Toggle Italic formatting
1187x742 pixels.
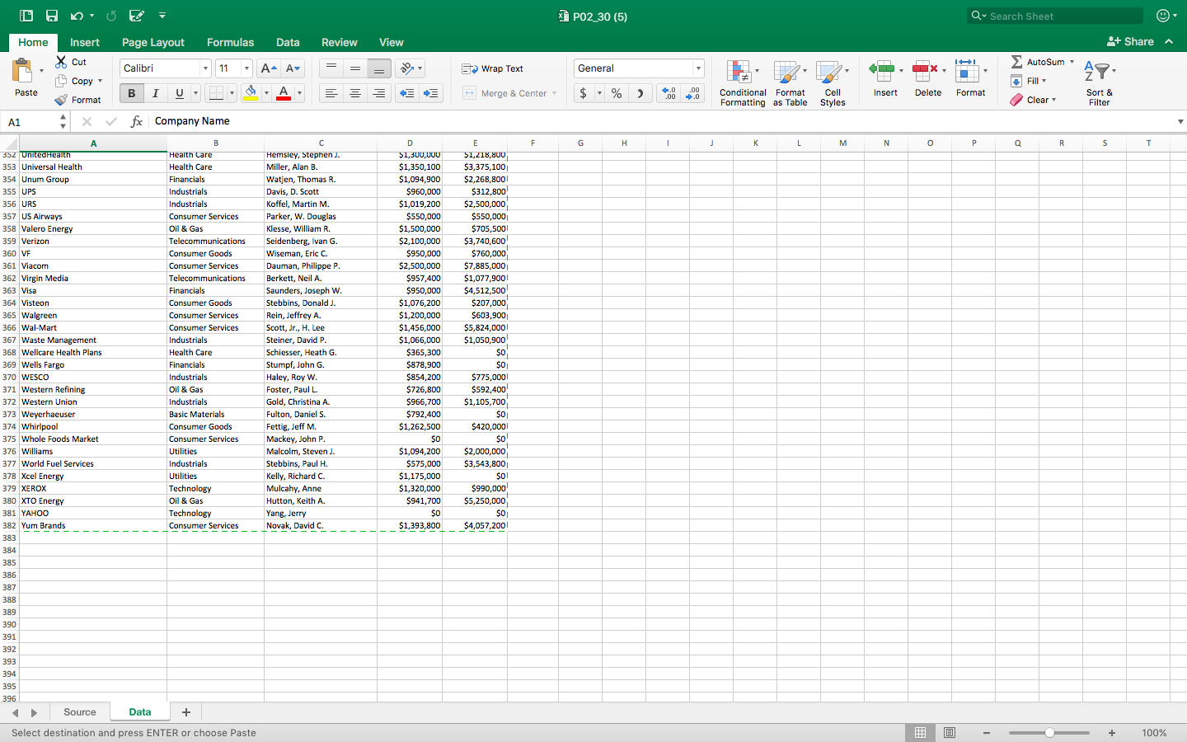click(x=155, y=93)
